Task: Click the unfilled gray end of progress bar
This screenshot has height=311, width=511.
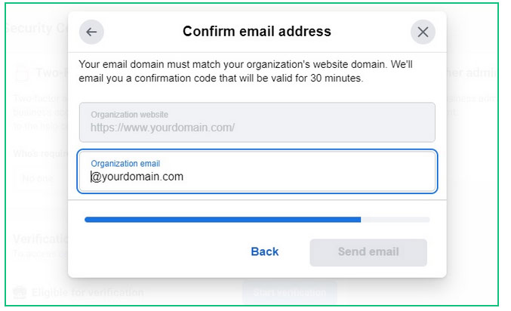Action: click(x=395, y=220)
